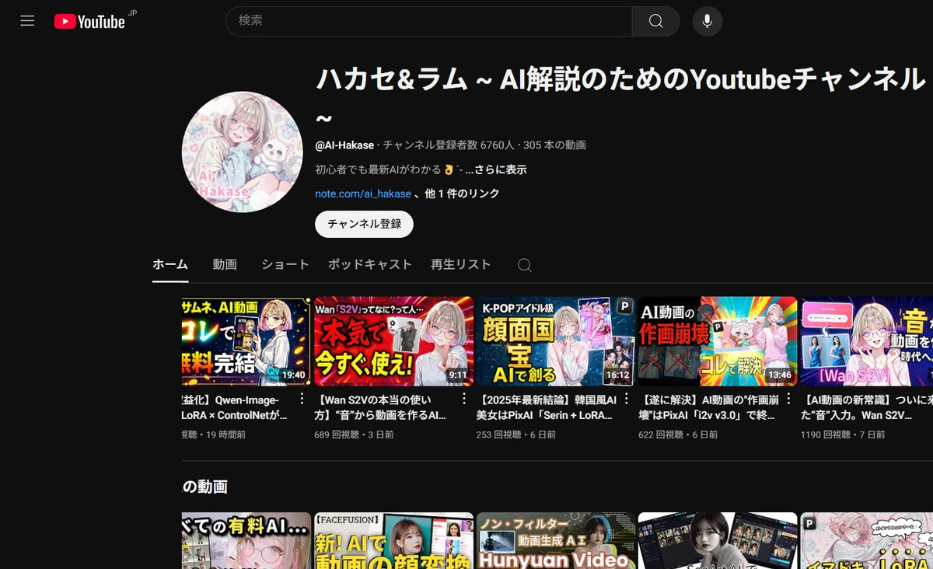Open the FACEFUSION 動画の顔変換 thumbnail
This screenshot has height=569, width=933.
click(x=393, y=540)
